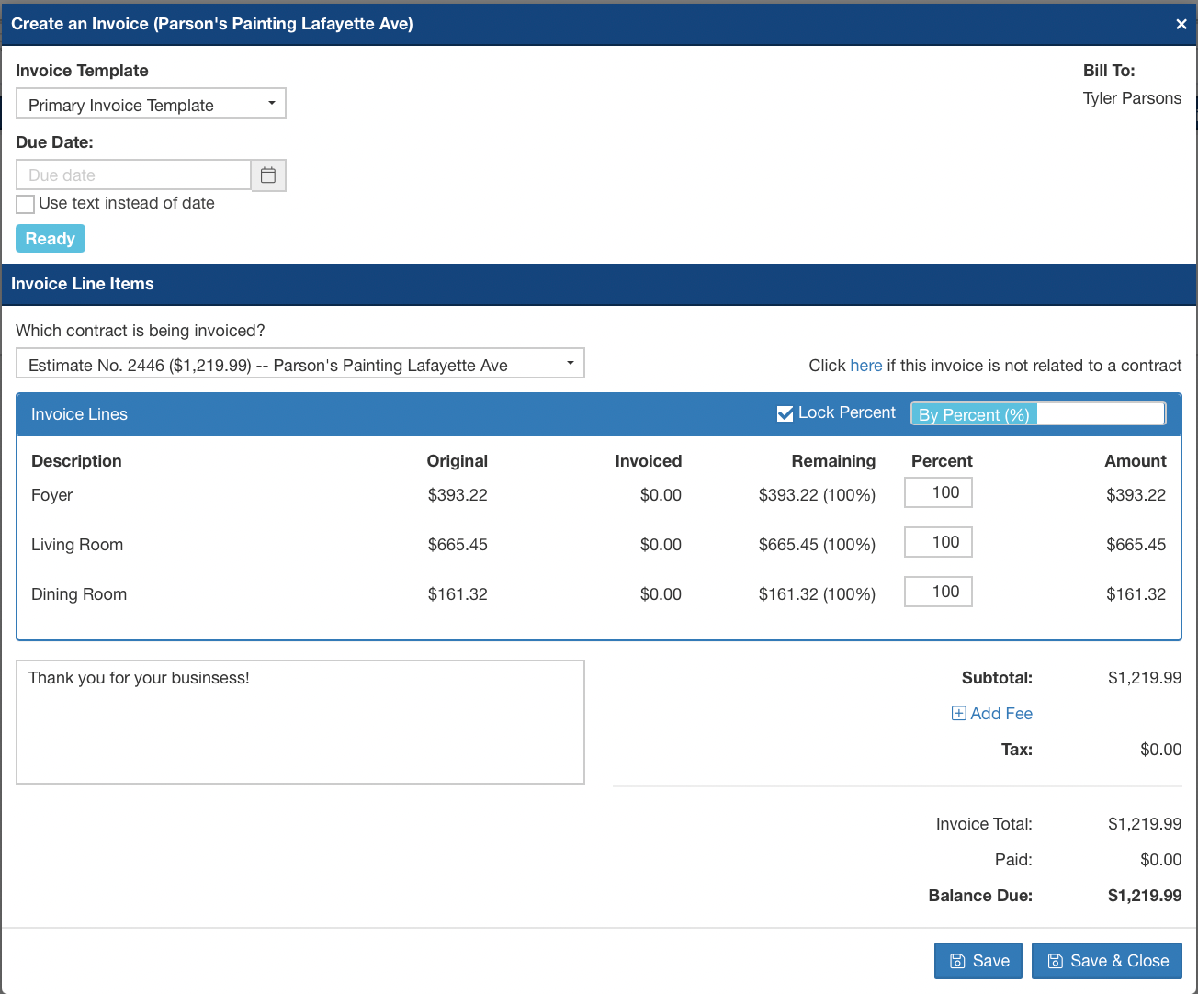Close the Create an Invoice dialog
Screen dimensions: 1198x994
[1181, 24]
